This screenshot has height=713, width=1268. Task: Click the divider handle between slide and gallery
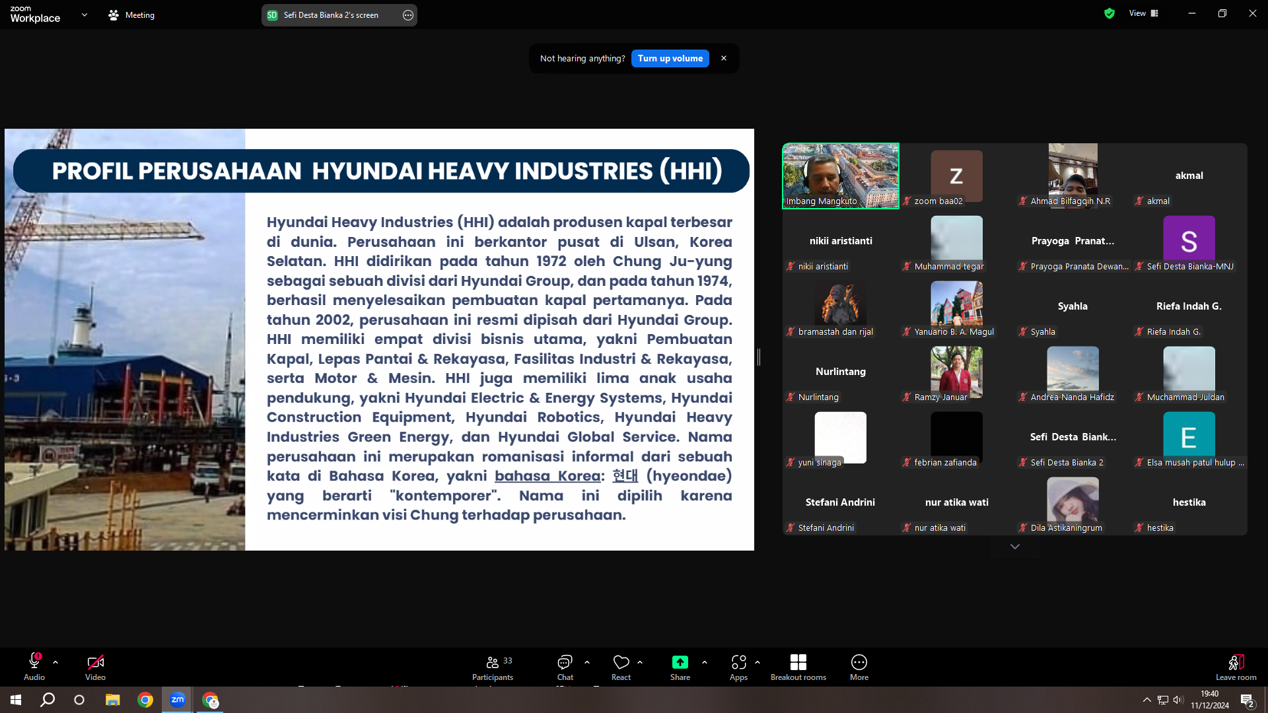pos(759,357)
